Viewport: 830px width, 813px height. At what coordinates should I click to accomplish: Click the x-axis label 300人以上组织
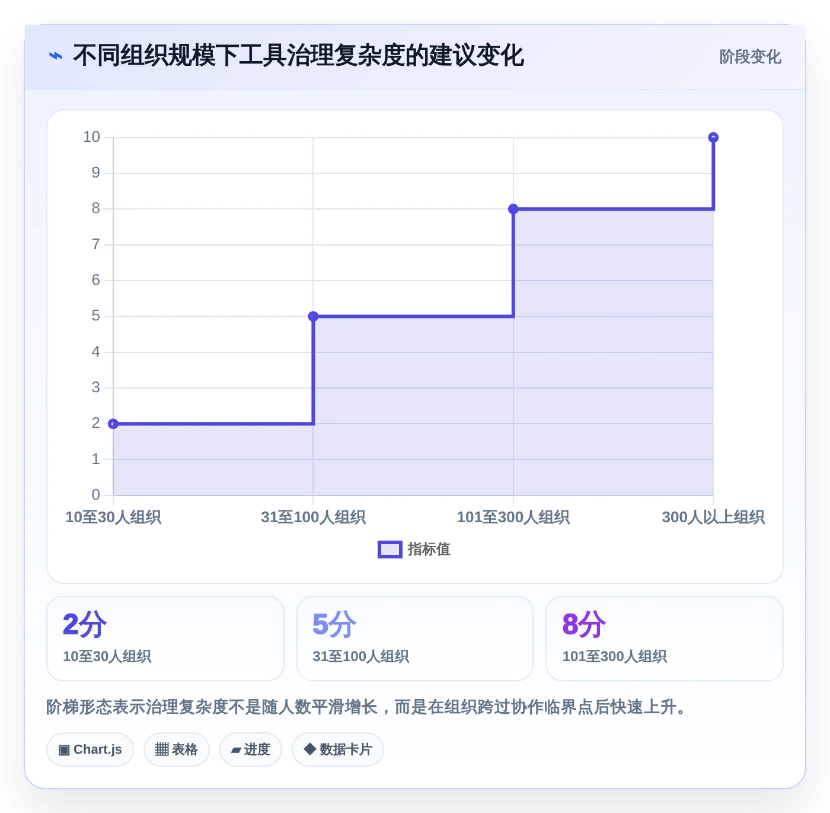point(713,517)
